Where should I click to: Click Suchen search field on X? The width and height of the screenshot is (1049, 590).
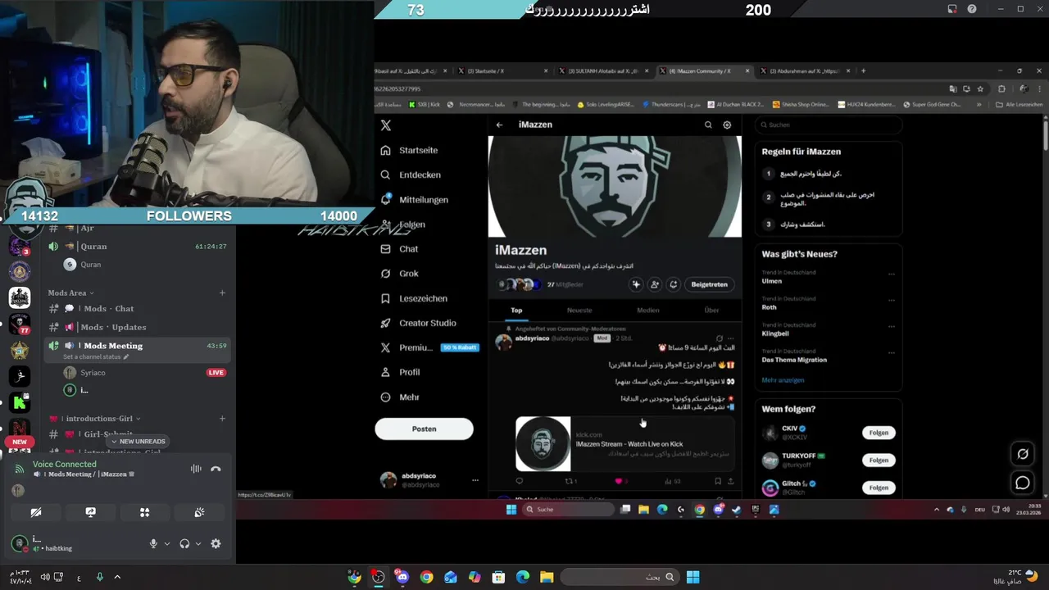click(x=828, y=125)
